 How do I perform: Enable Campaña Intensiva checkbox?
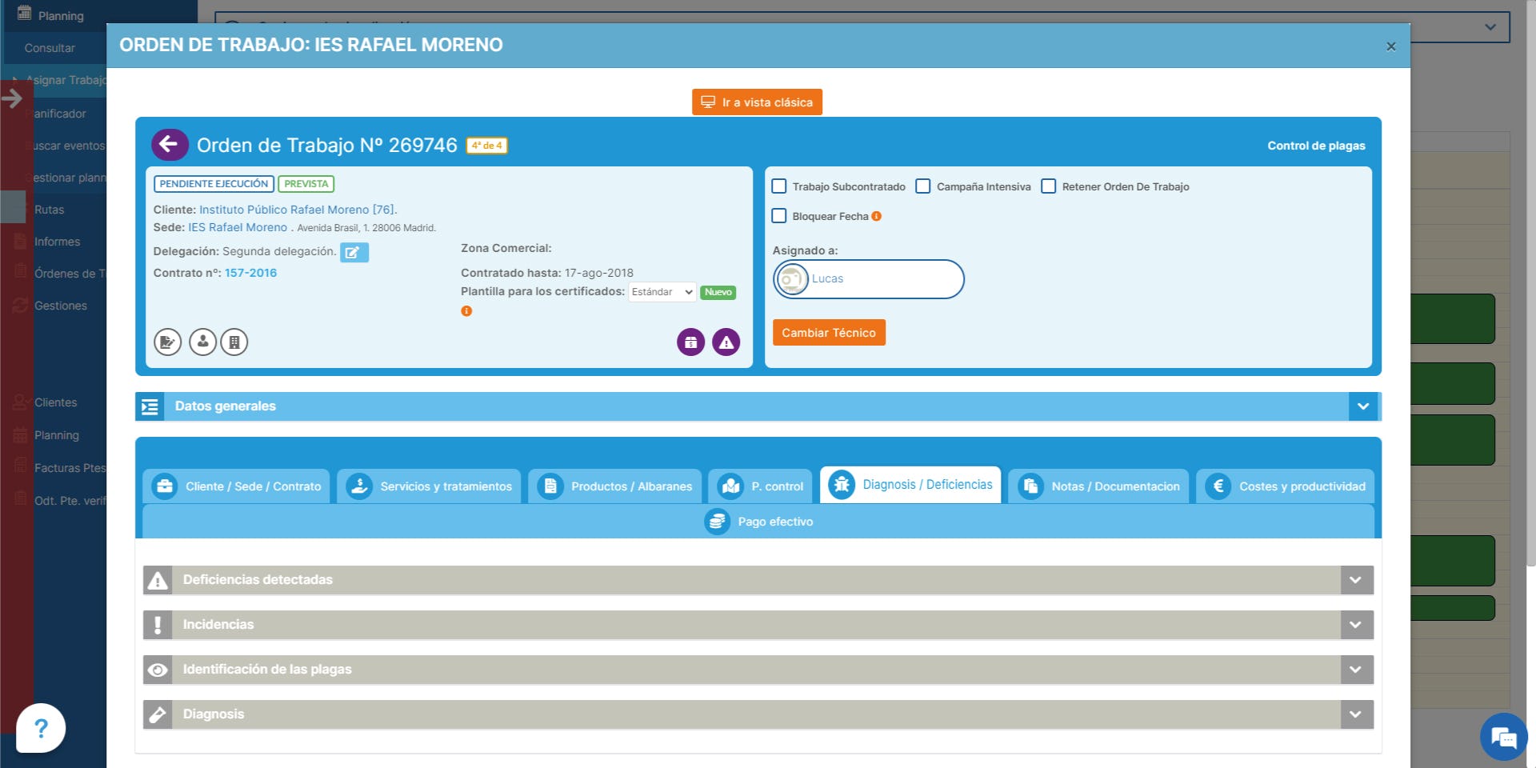pos(923,186)
